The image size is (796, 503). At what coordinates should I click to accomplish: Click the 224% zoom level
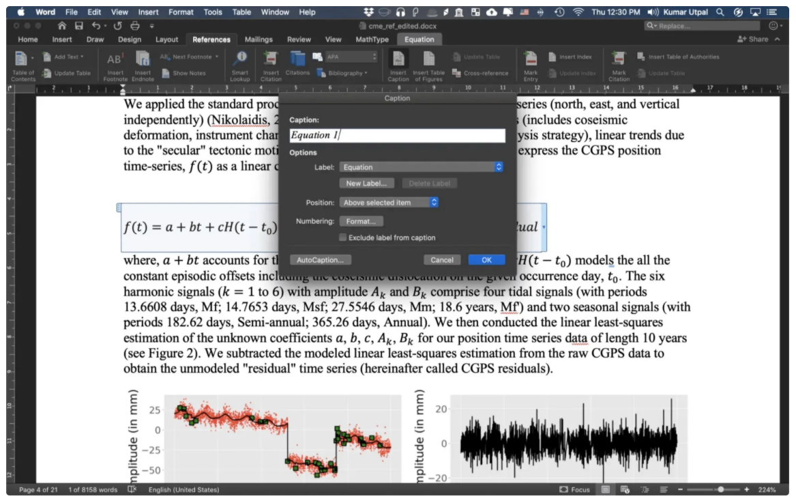(767, 490)
